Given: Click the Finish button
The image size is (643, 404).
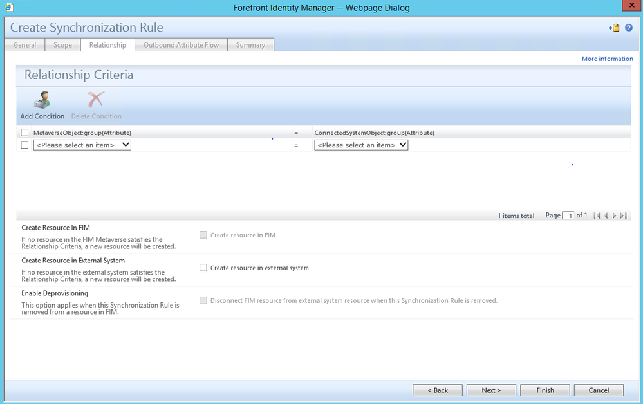Looking at the screenshot, I should click(545, 390).
